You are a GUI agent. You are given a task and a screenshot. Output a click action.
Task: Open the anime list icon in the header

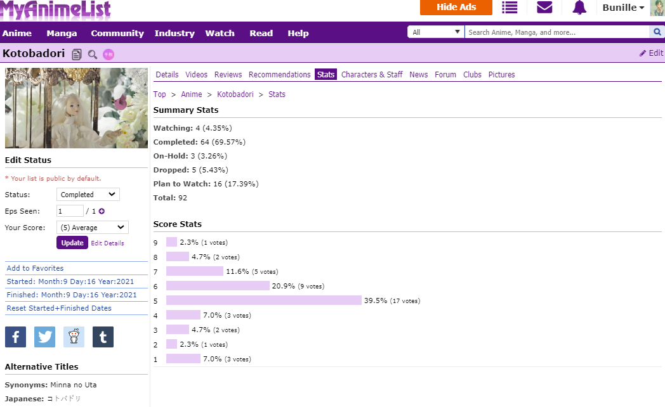click(x=510, y=7)
